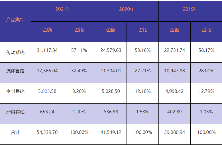Screen dimensions: 222x145
Task: Click the percentage 32.49%
Action: tap(79, 71)
